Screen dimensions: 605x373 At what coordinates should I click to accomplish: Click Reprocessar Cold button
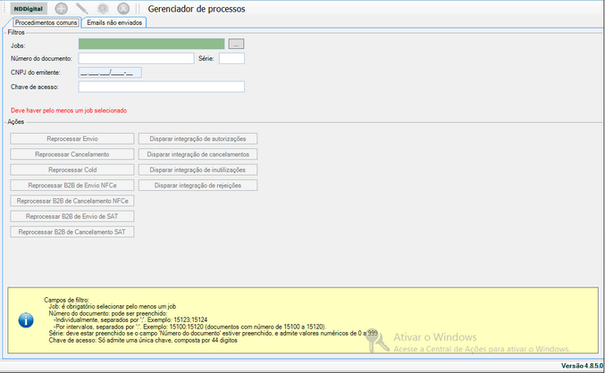[72, 170]
